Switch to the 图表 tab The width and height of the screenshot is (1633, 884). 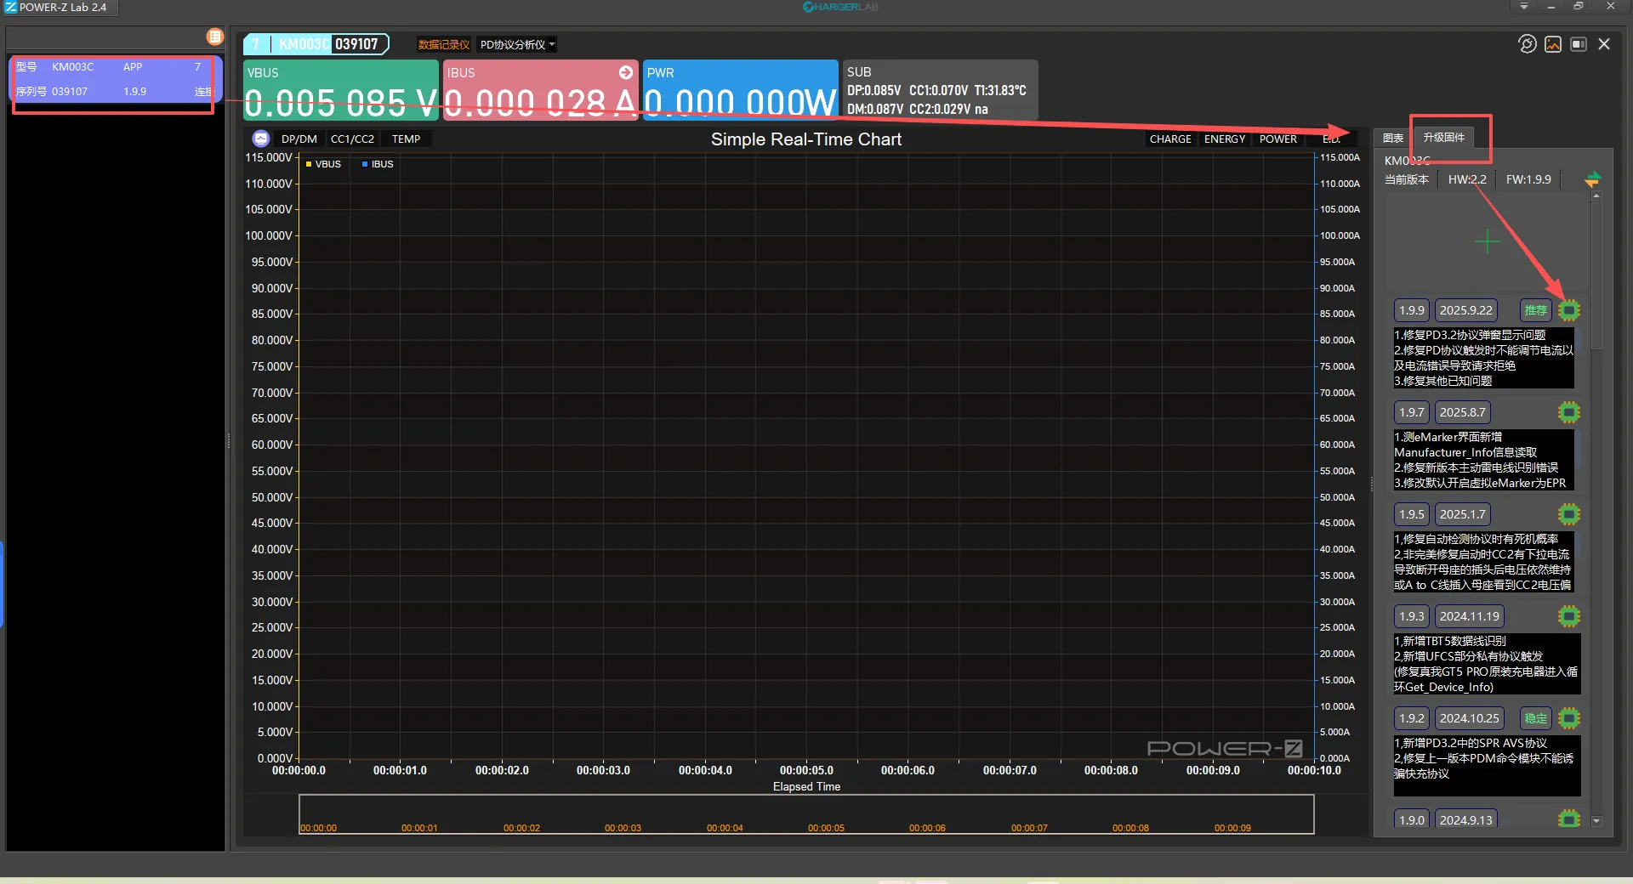1392,138
